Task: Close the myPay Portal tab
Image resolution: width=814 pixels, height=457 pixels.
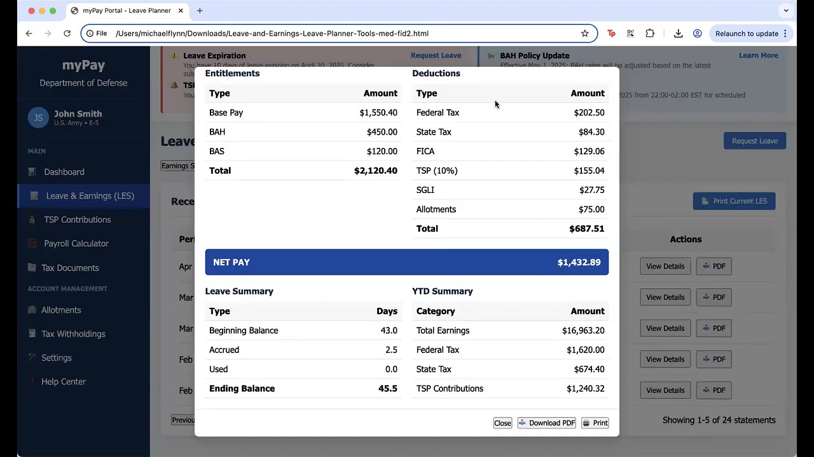Action: pyautogui.click(x=181, y=10)
